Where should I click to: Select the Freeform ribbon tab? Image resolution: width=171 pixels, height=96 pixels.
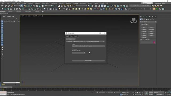coord(10,11)
